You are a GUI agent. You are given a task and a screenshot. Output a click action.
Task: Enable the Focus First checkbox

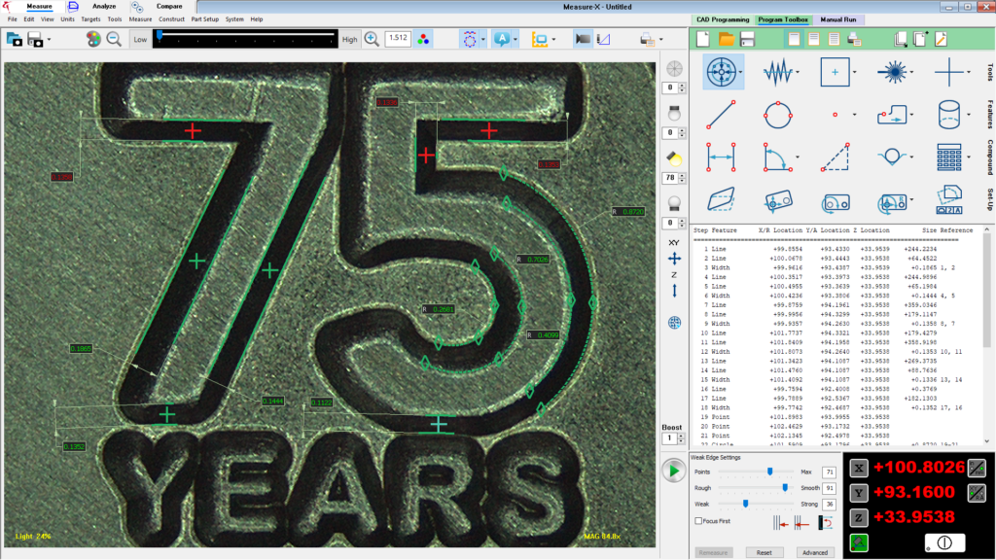(698, 521)
